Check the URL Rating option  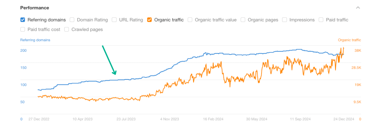114,20
